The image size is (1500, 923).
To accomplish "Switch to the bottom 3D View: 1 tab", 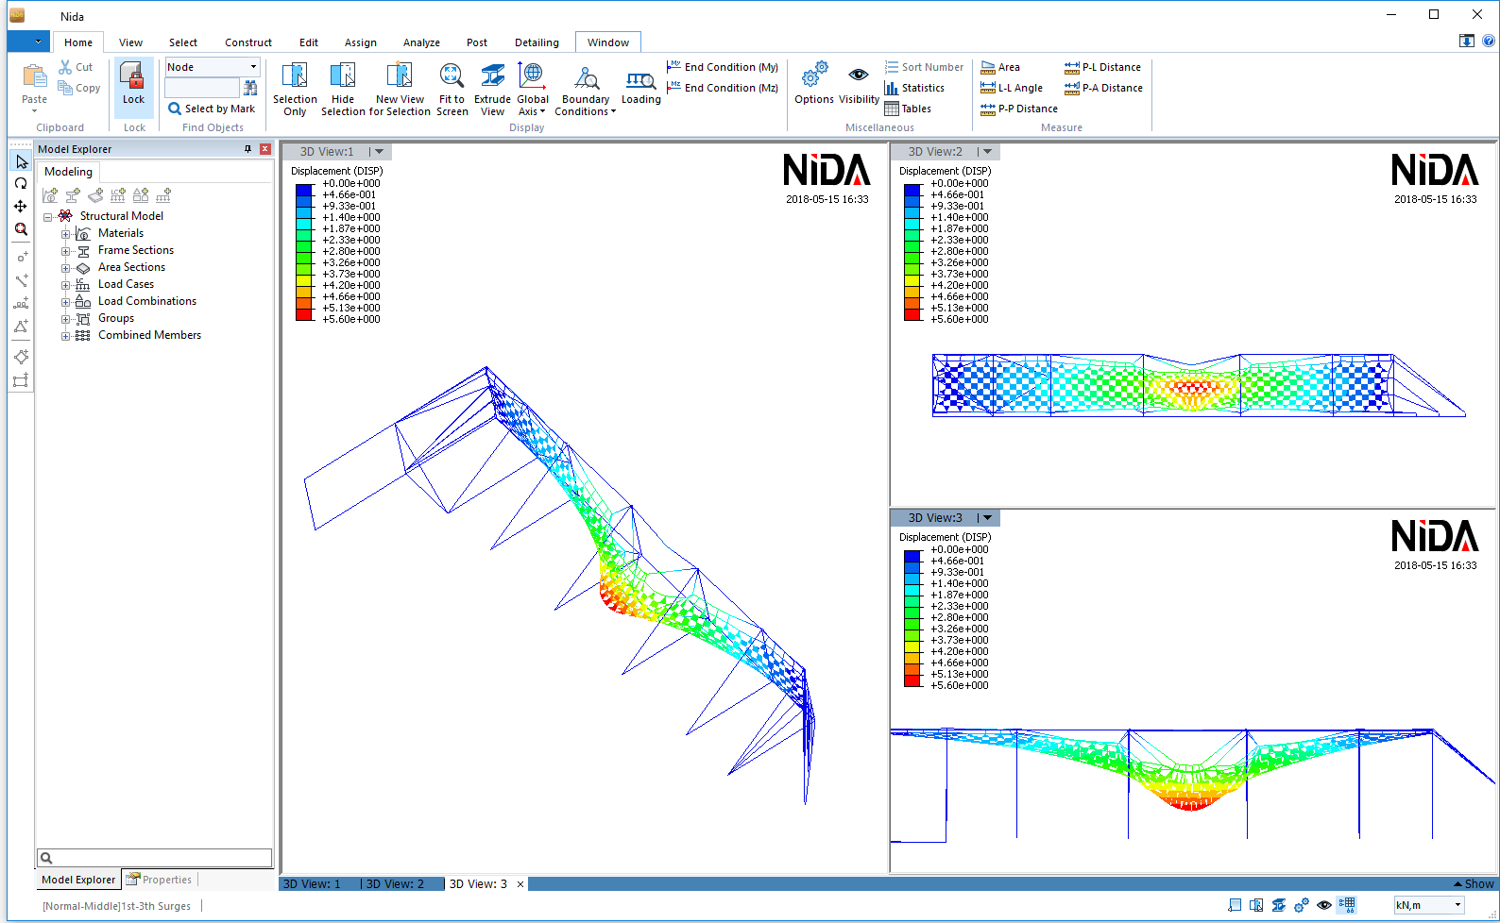I will (312, 884).
